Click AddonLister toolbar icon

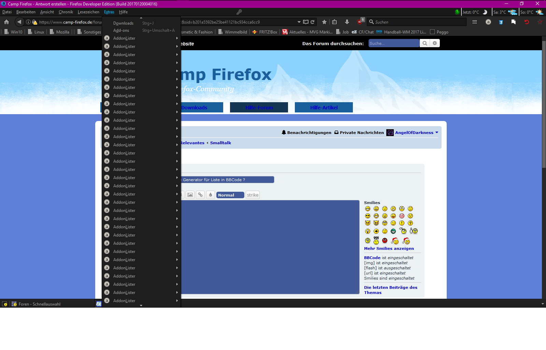point(488,22)
